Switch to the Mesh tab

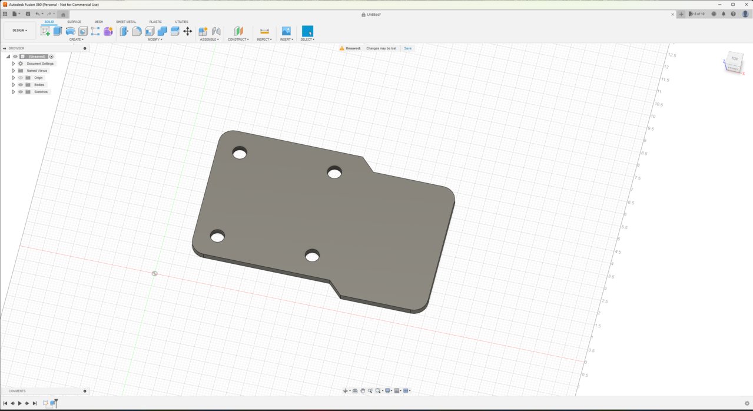[99, 22]
